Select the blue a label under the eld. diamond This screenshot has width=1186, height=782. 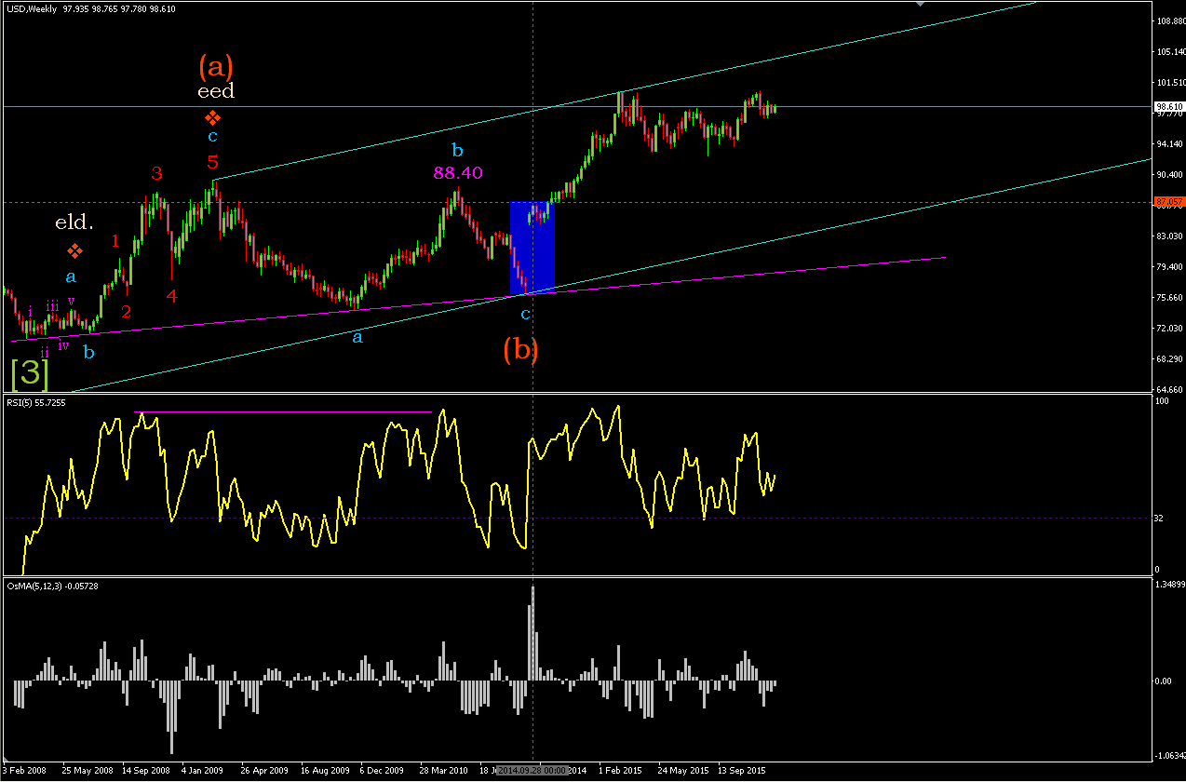point(71,276)
